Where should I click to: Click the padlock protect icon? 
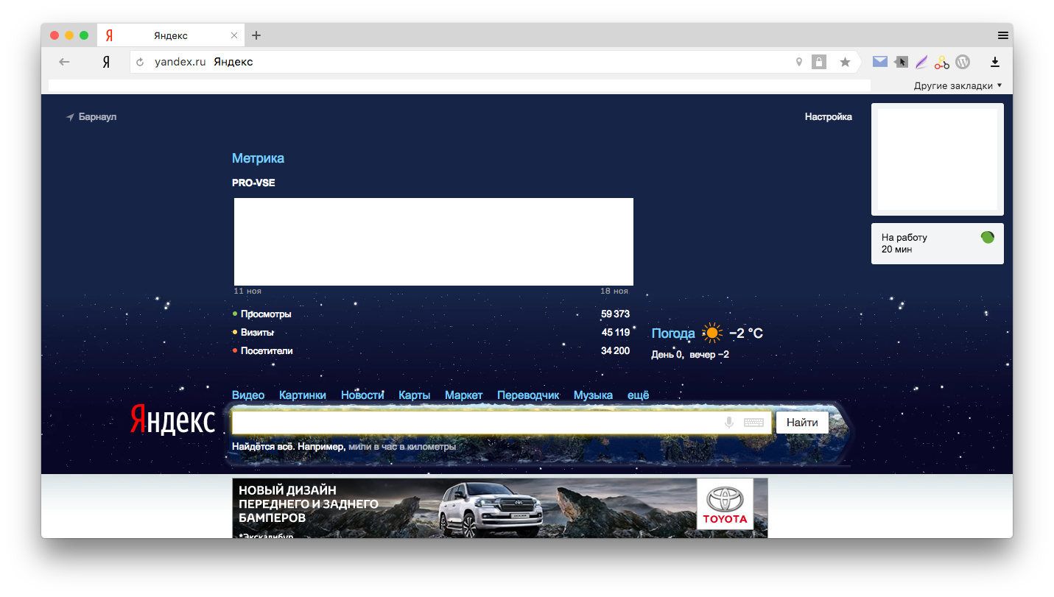[x=819, y=62]
